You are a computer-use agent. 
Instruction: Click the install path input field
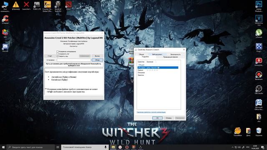(74, 60)
